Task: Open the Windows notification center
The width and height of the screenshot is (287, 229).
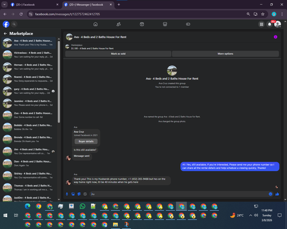Action: click(x=280, y=215)
